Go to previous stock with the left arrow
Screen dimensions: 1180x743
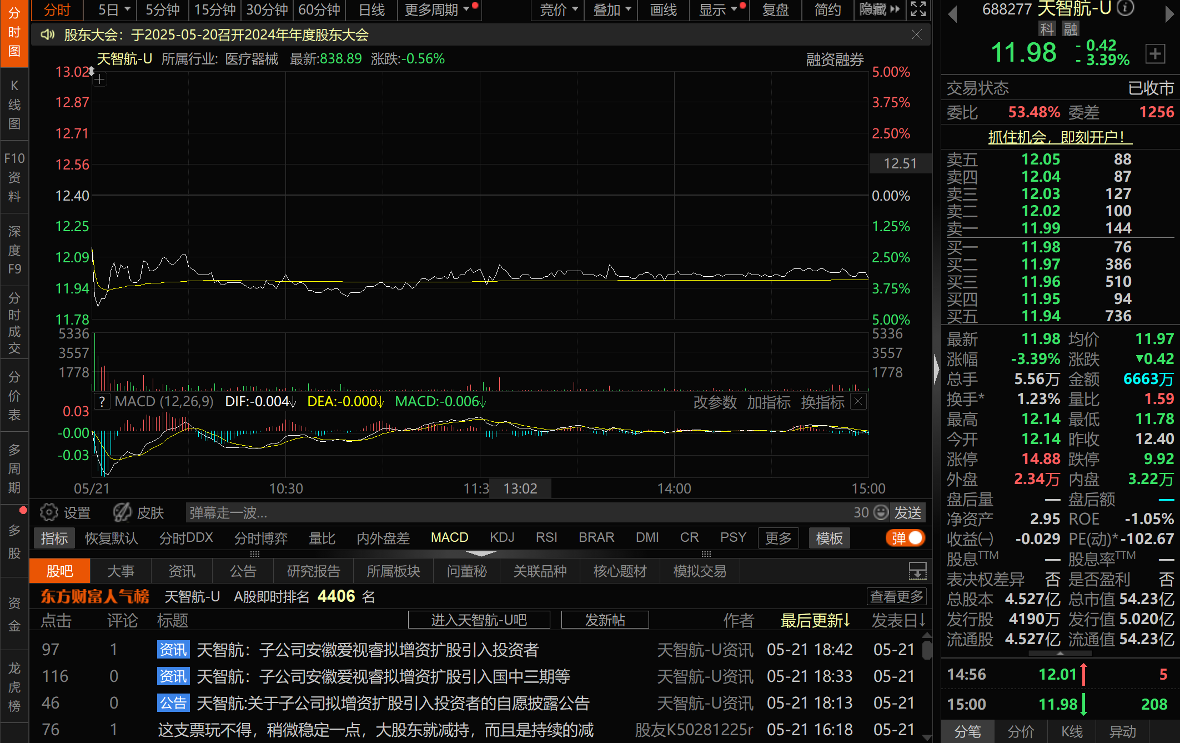click(952, 14)
